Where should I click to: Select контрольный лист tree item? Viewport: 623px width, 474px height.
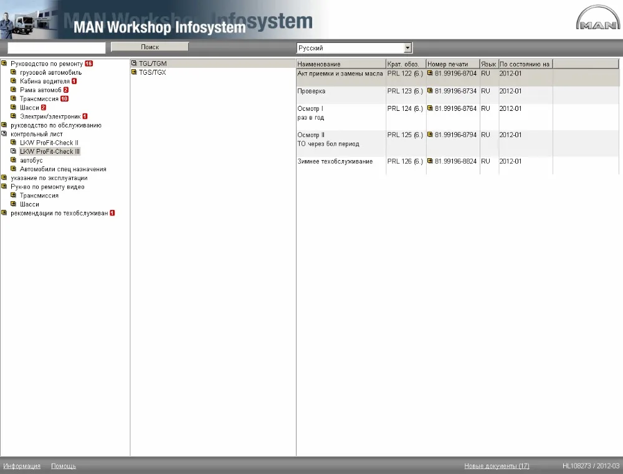[37, 134]
